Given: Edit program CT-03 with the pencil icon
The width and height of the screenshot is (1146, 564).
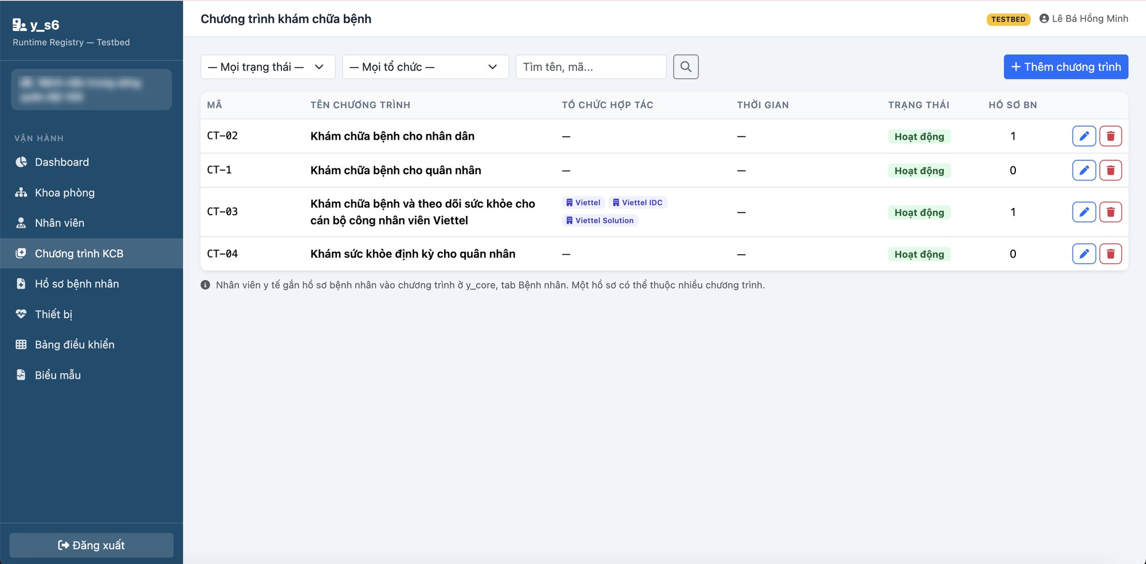Looking at the screenshot, I should (1084, 212).
